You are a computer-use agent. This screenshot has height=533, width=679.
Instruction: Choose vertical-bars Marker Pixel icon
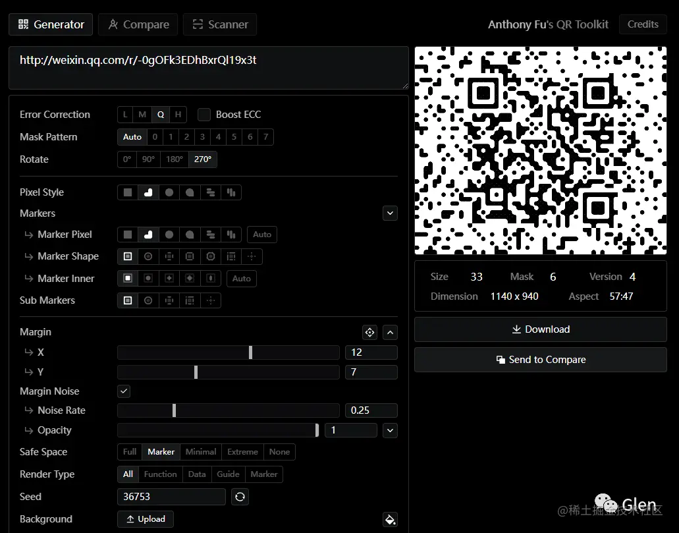click(231, 235)
